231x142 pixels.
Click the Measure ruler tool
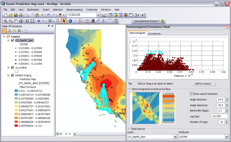87,21
